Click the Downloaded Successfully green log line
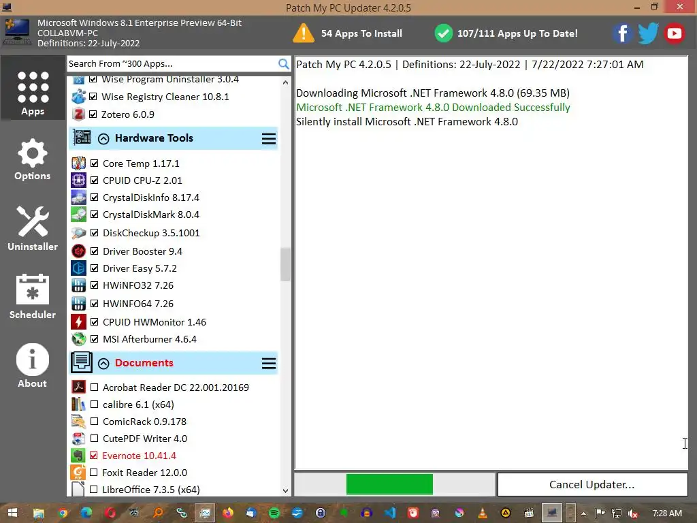This screenshot has height=523, width=697. tap(433, 107)
